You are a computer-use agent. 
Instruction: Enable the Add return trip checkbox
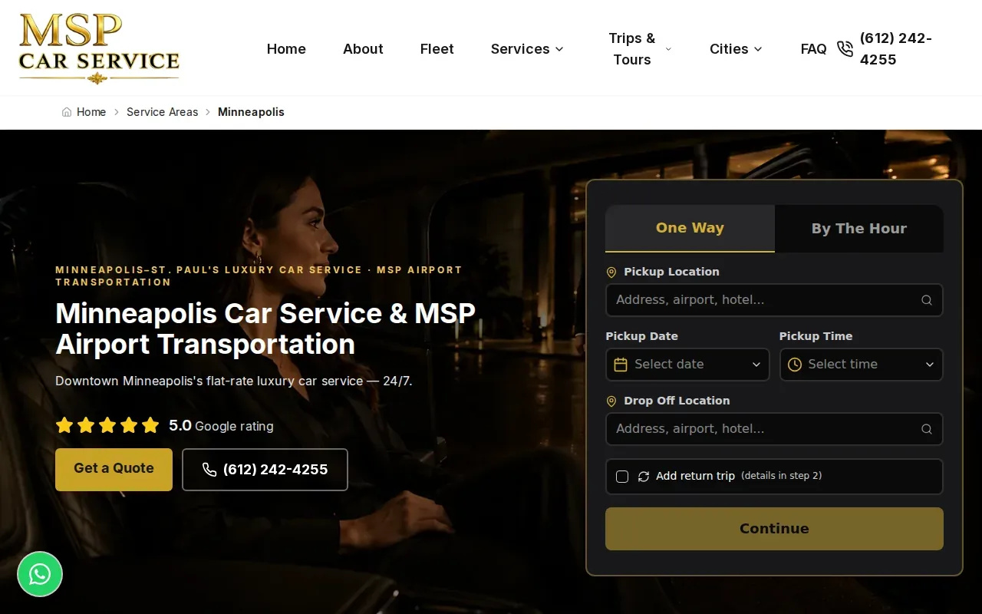pyautogui.click(x=622, y=477)
